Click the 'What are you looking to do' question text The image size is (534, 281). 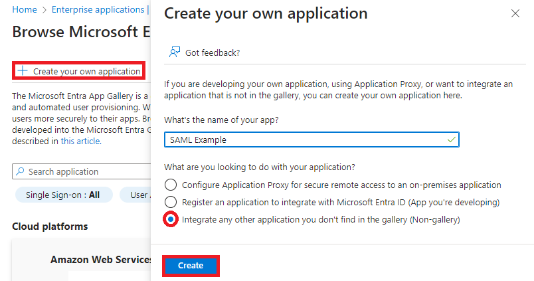[x=260, y=167]
